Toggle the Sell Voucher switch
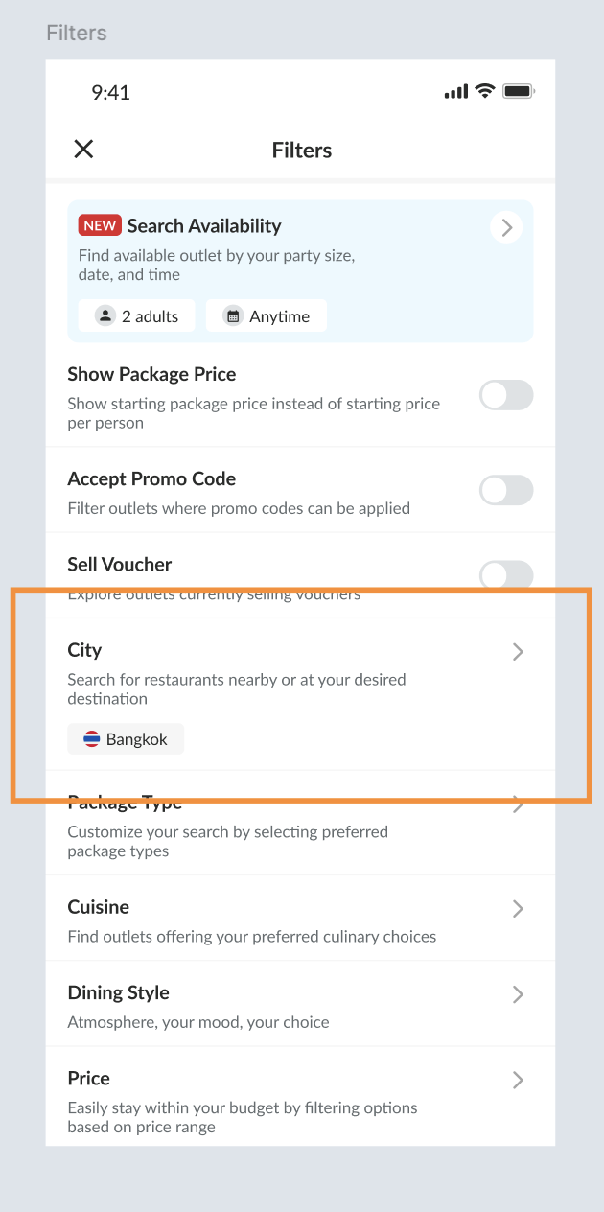The height and width of the screenshot is (1212, 604). pos(506,574)
